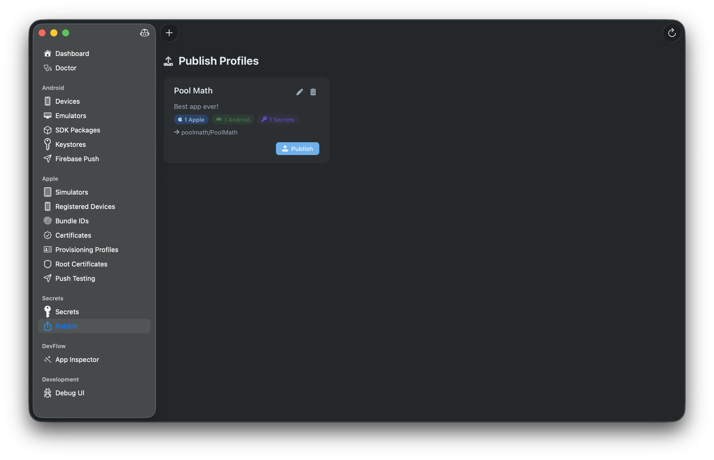Go to the Dashboard
Image resolution: width=714 pixels, height=460 pixels.
coord(72,53)
